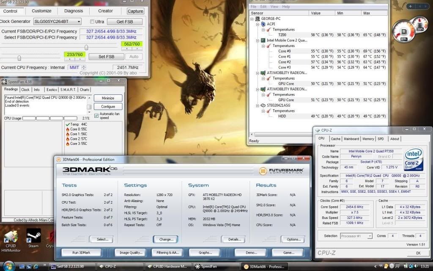
Task: Click the Intel Mobile Core 2 Quad chip icon
Action: pyautogui.click(x=263, y=40)
